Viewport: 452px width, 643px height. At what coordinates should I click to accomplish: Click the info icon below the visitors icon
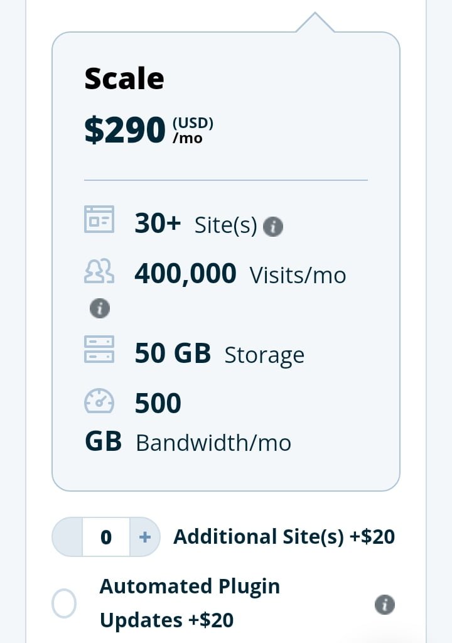coord(100,308)
